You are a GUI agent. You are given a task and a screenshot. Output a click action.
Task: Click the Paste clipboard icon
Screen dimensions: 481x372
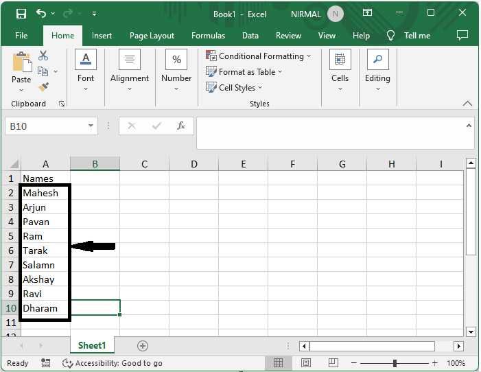pyautogui.click(x=22, y=62)
